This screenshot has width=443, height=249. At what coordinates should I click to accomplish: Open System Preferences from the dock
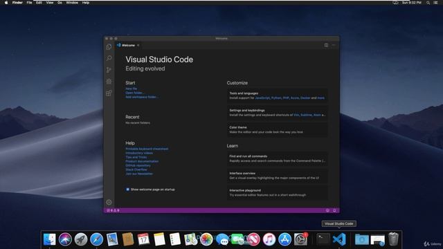300,239
